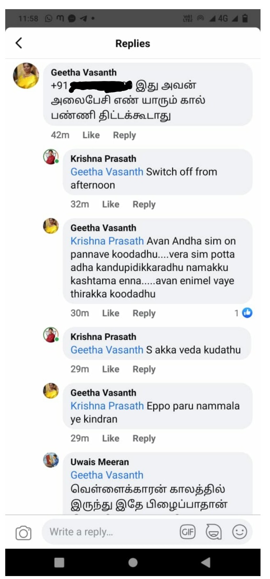Screen dimensions: 270x579
Task: Reply to Geetha Vasanth's 42m comment
Action: click(x=124, y=135)
